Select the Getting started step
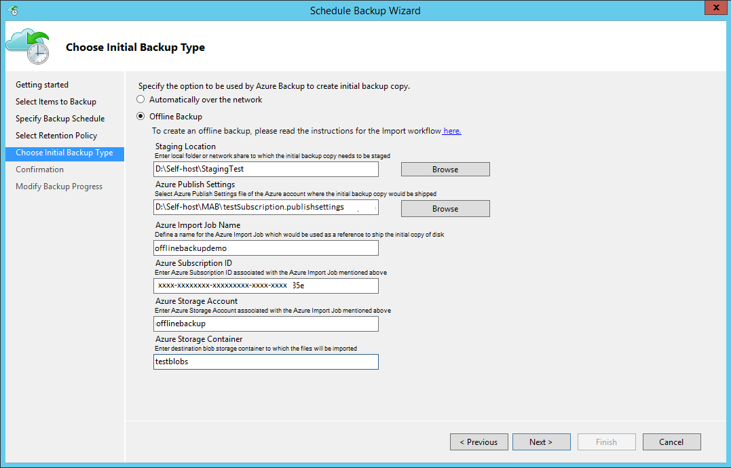 [x=41, y=84]
